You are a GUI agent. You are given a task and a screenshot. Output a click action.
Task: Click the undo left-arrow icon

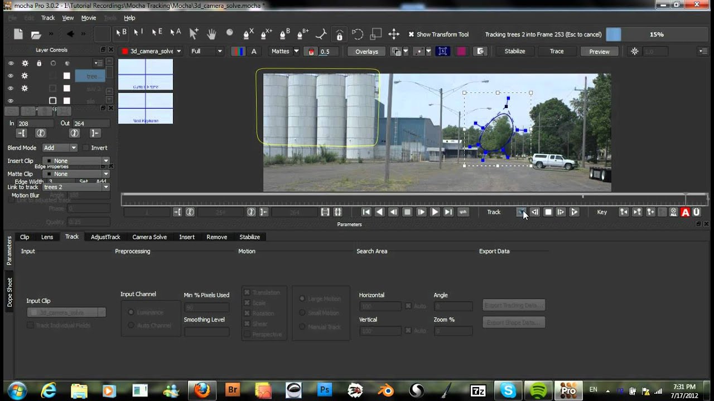point(70,34)
